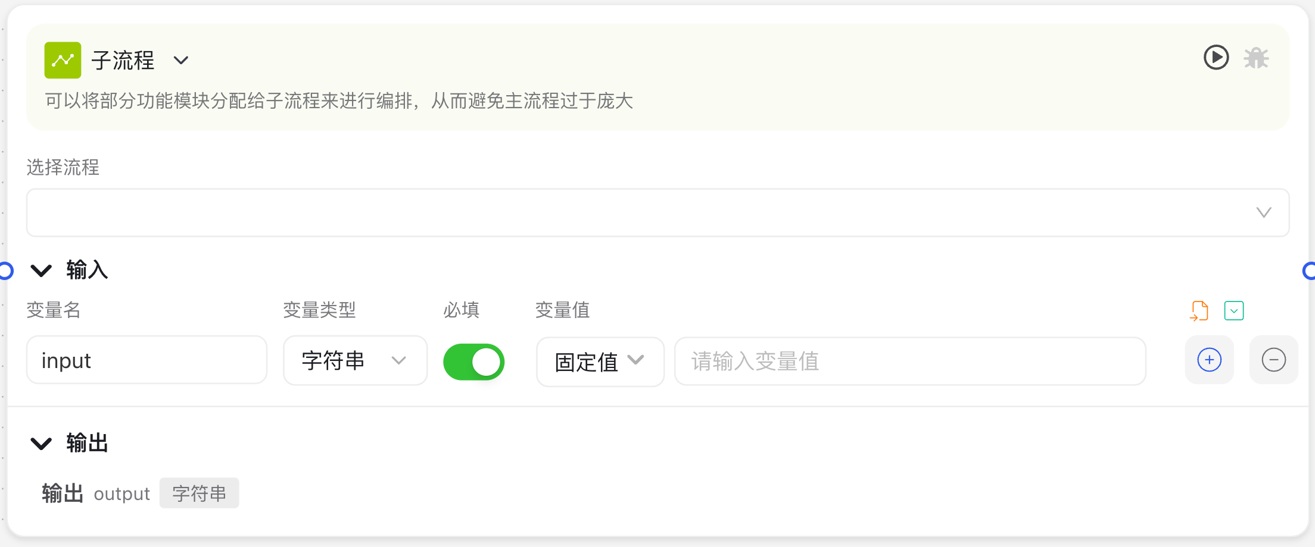Image resolution: width=1315 pixels, height=547 pixels.
Task: Collapse the 输出 section
Action: (41, 444)
